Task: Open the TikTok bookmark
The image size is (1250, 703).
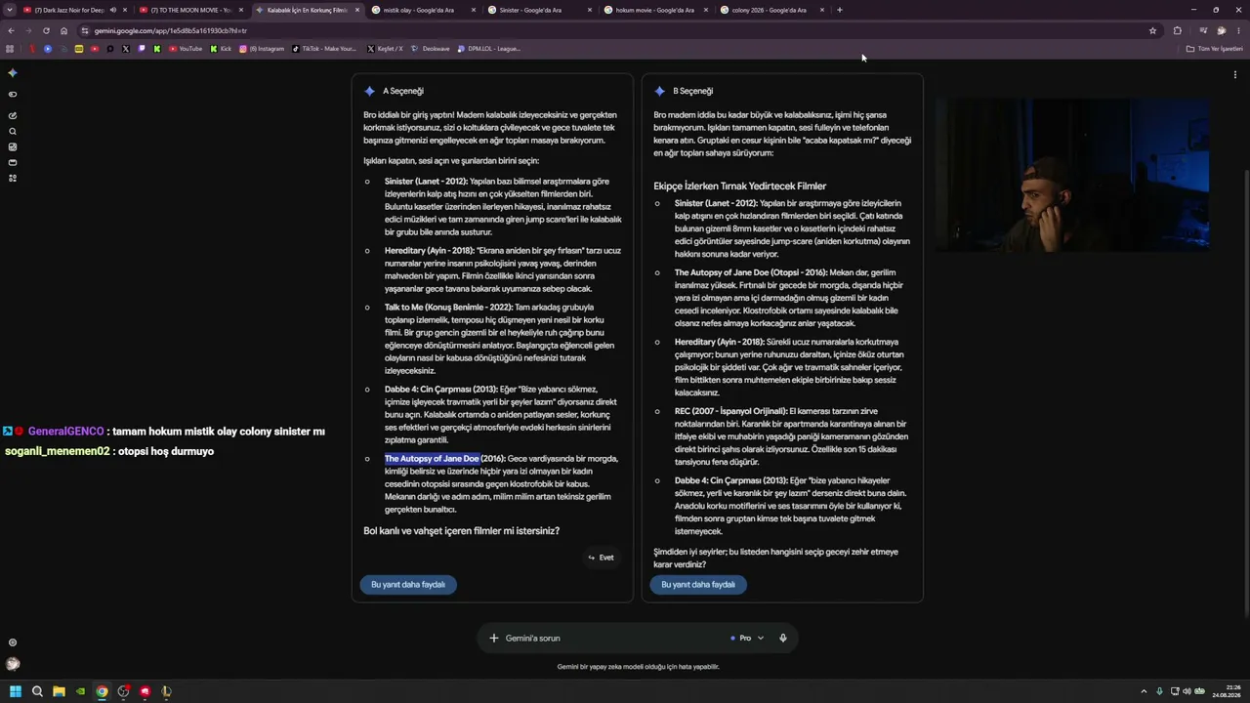Action: pos(324,49)
